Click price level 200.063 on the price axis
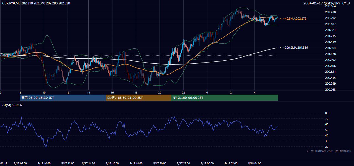The image size is (354, 166). coord(330,90)
